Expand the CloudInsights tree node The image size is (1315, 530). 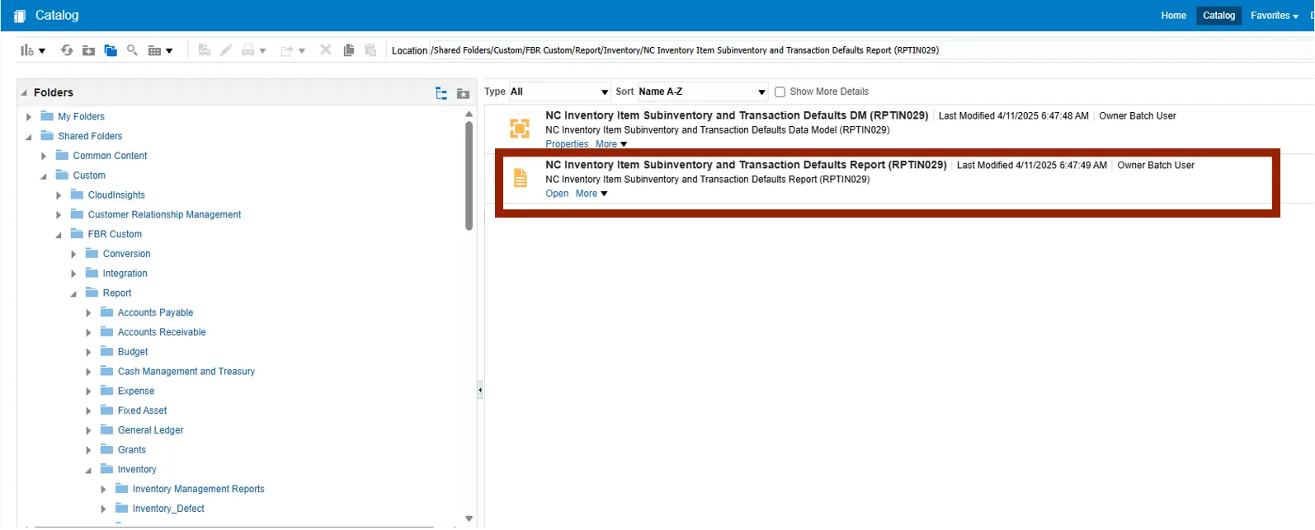point(59,195)
